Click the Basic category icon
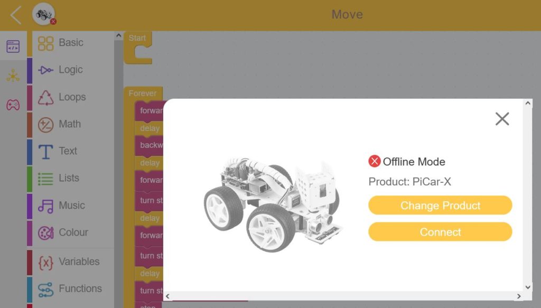541x308 pixels. tap(45, 43)
